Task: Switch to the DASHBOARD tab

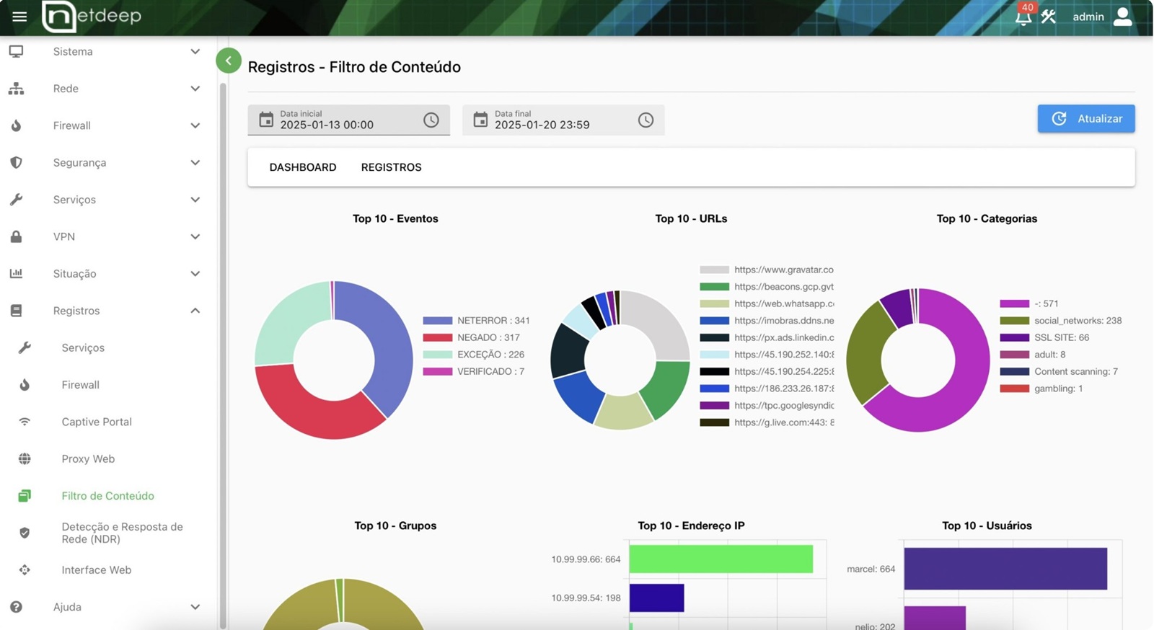Action: (303, 167)
